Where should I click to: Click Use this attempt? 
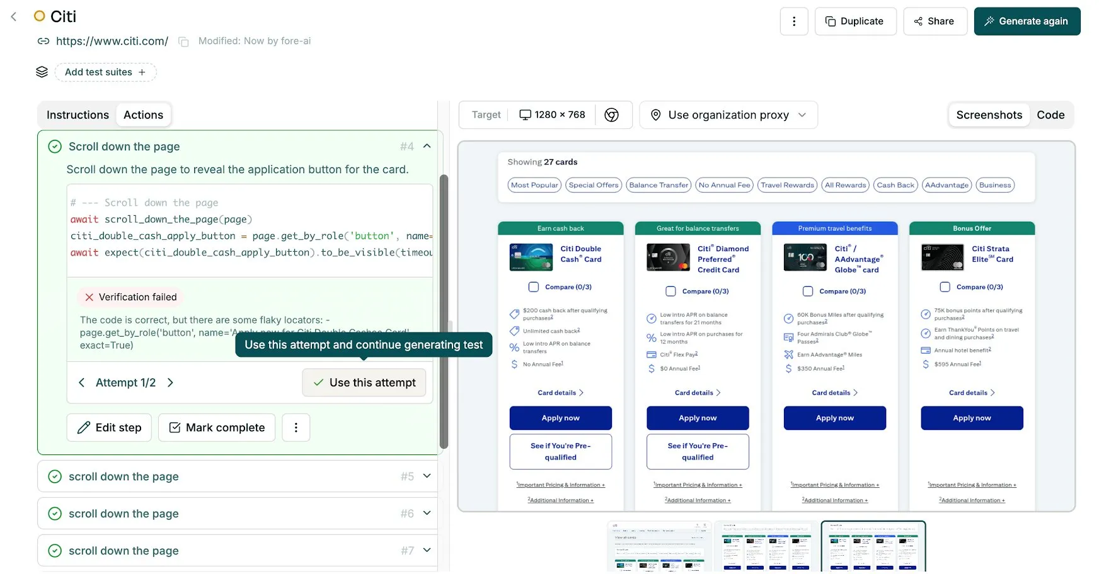pos(364,383)
